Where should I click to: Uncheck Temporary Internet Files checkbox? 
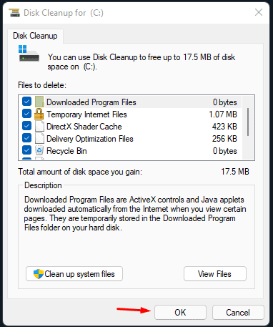[26, 114]
